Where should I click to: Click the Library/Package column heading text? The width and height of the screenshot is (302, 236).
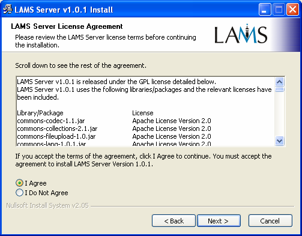40,113
